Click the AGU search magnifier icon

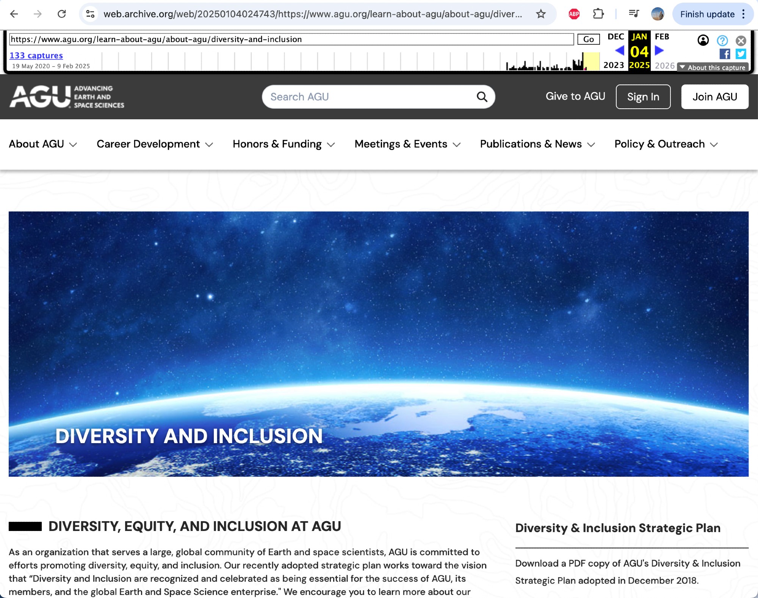click(482, 97)
